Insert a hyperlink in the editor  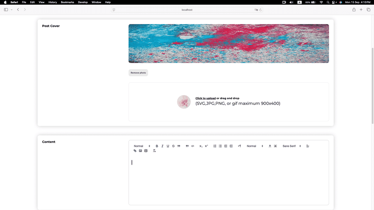[135, 151]
